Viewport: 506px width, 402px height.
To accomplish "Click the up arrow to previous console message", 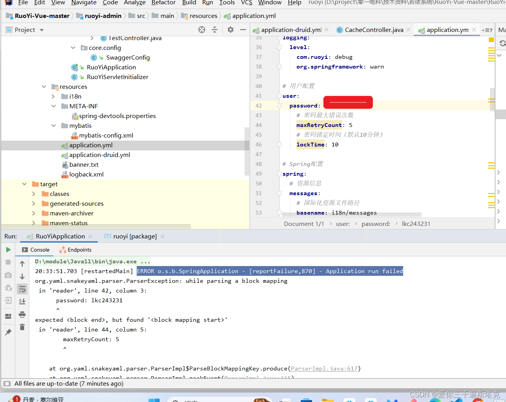I will coord(22,263).
